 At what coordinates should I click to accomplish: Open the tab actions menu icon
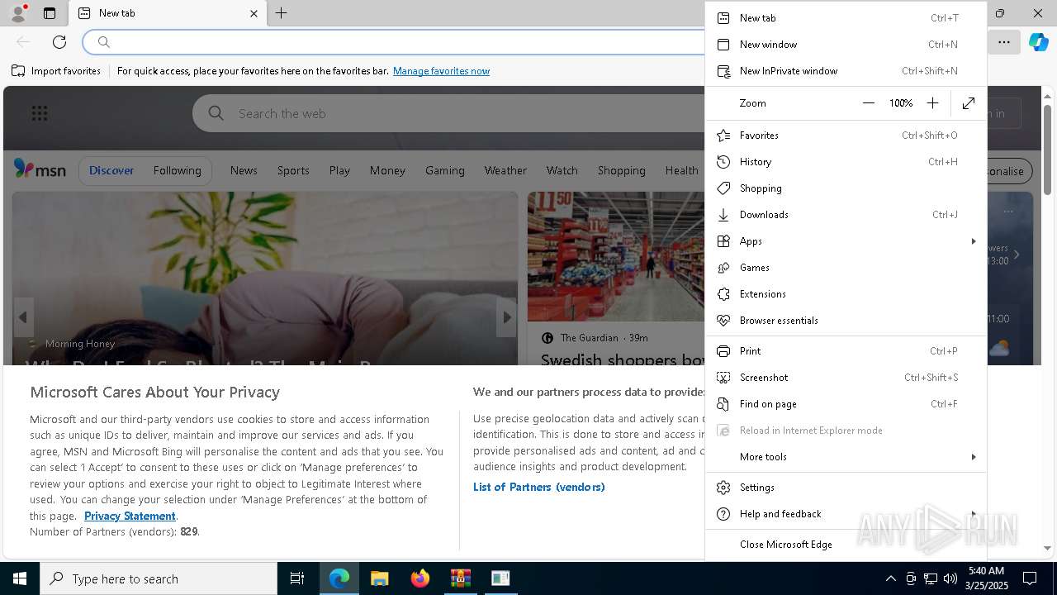[x=50, y=13]
